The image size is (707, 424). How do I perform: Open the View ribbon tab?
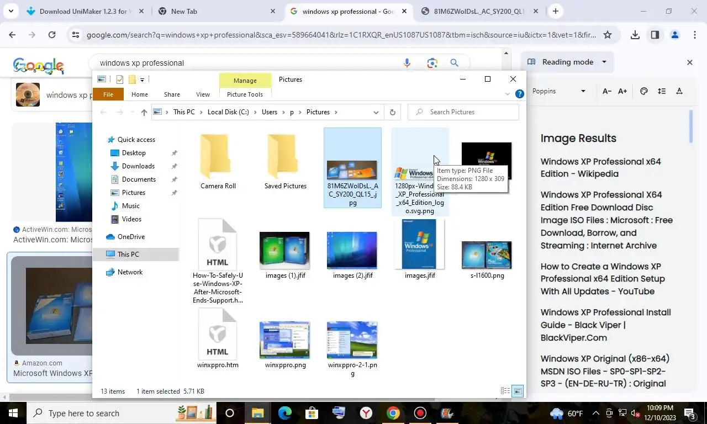(203, 94)
